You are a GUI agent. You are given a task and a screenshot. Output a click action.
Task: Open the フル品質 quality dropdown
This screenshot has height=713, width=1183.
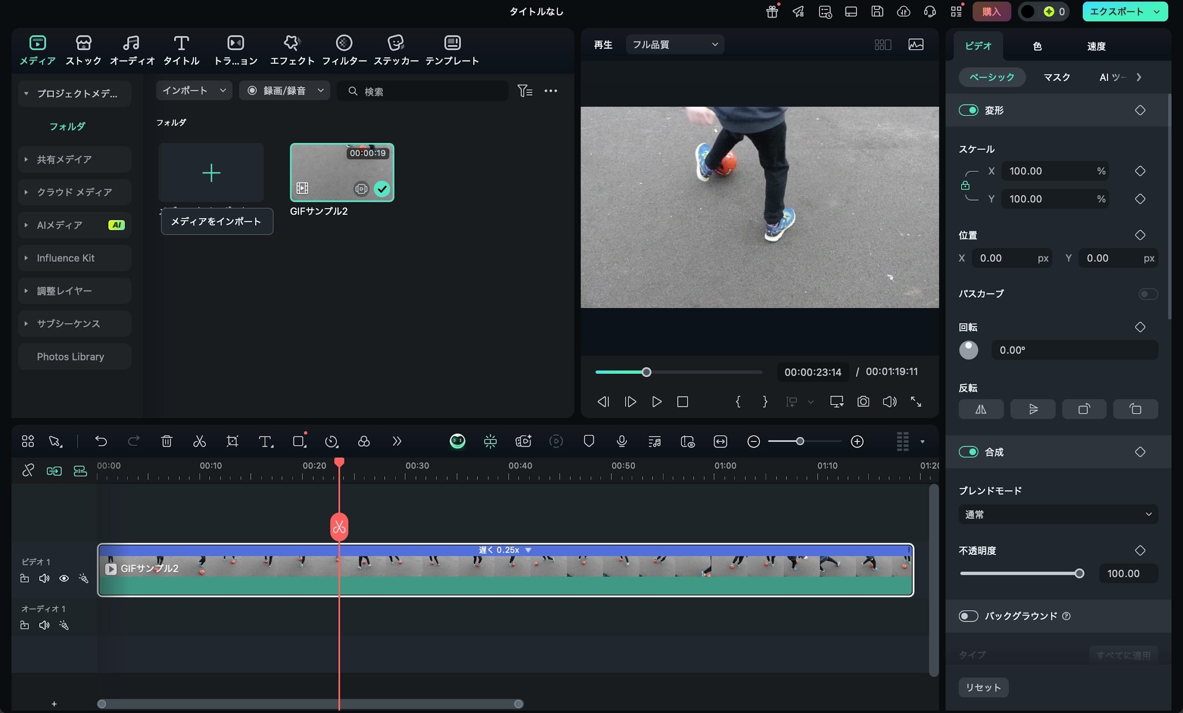[675, 44]
